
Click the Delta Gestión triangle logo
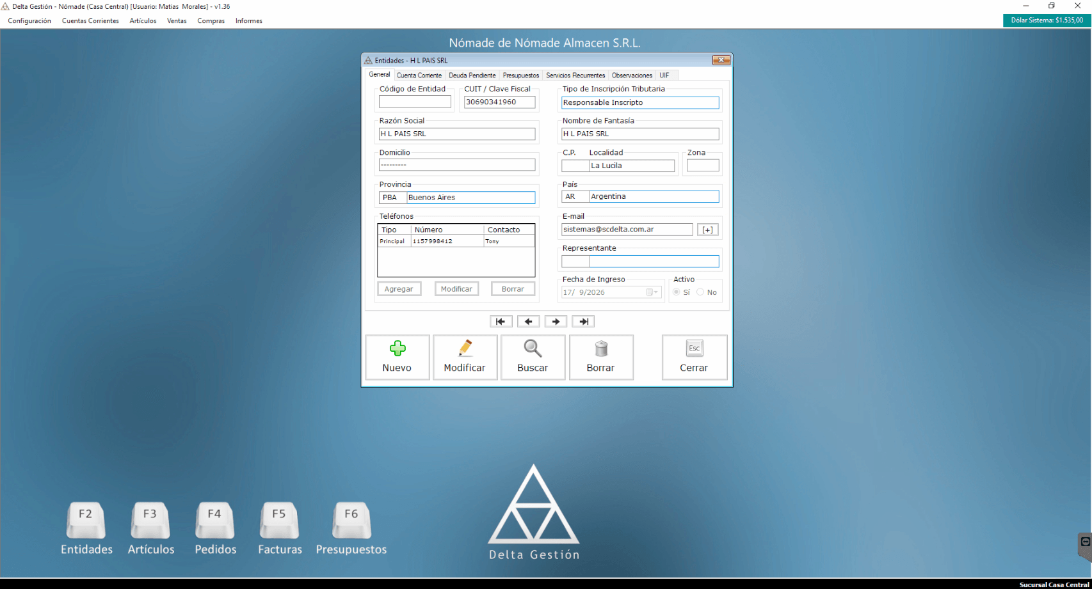534,504
